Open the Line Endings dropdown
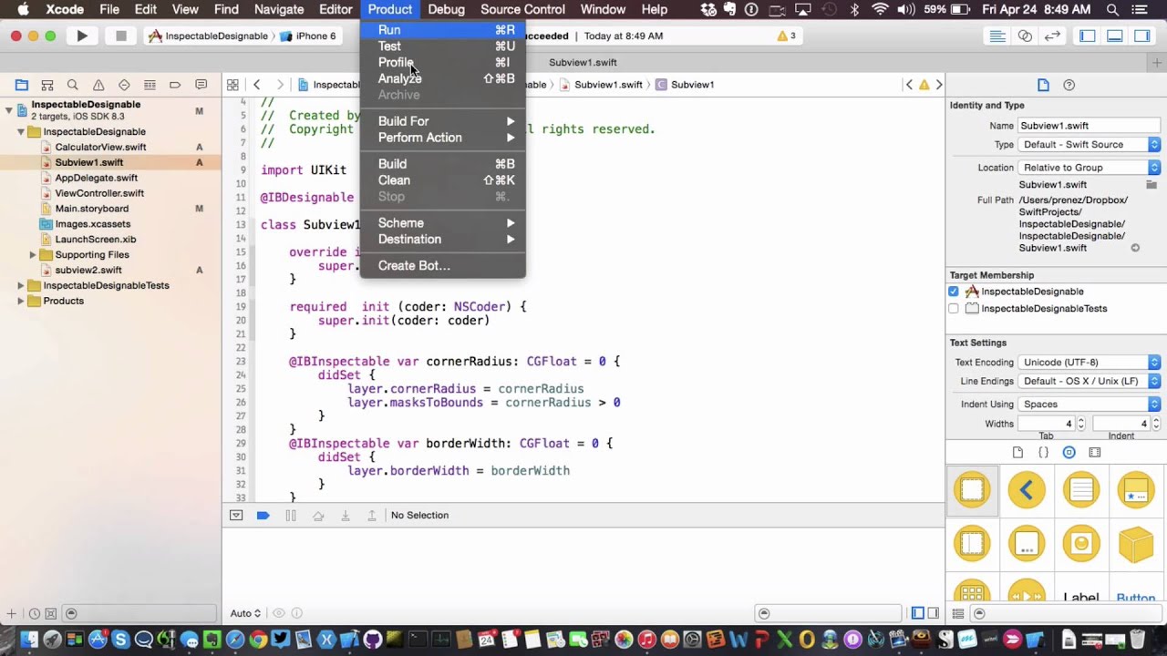The width and height of the screenshot is (1167, 656). click(x=1089, y=382)
